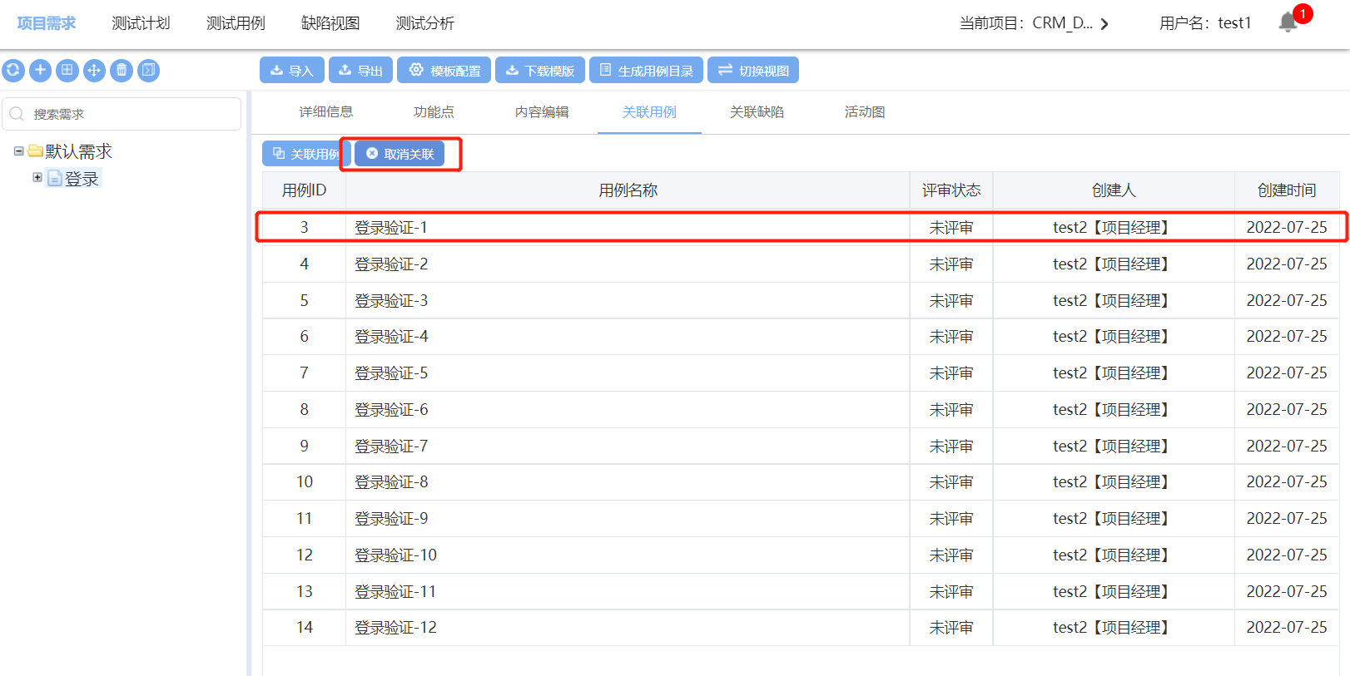Click the 生成用例目录 button

tap(646, 71)
